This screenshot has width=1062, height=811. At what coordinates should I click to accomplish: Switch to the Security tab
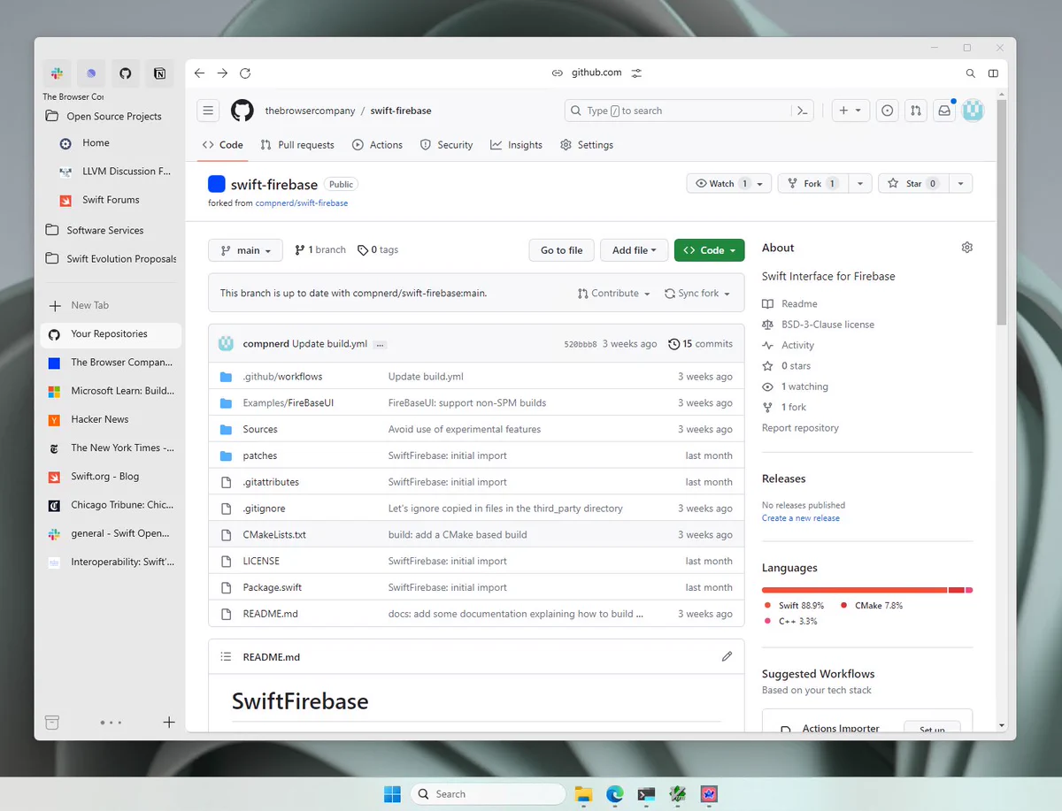click(446, 145)
